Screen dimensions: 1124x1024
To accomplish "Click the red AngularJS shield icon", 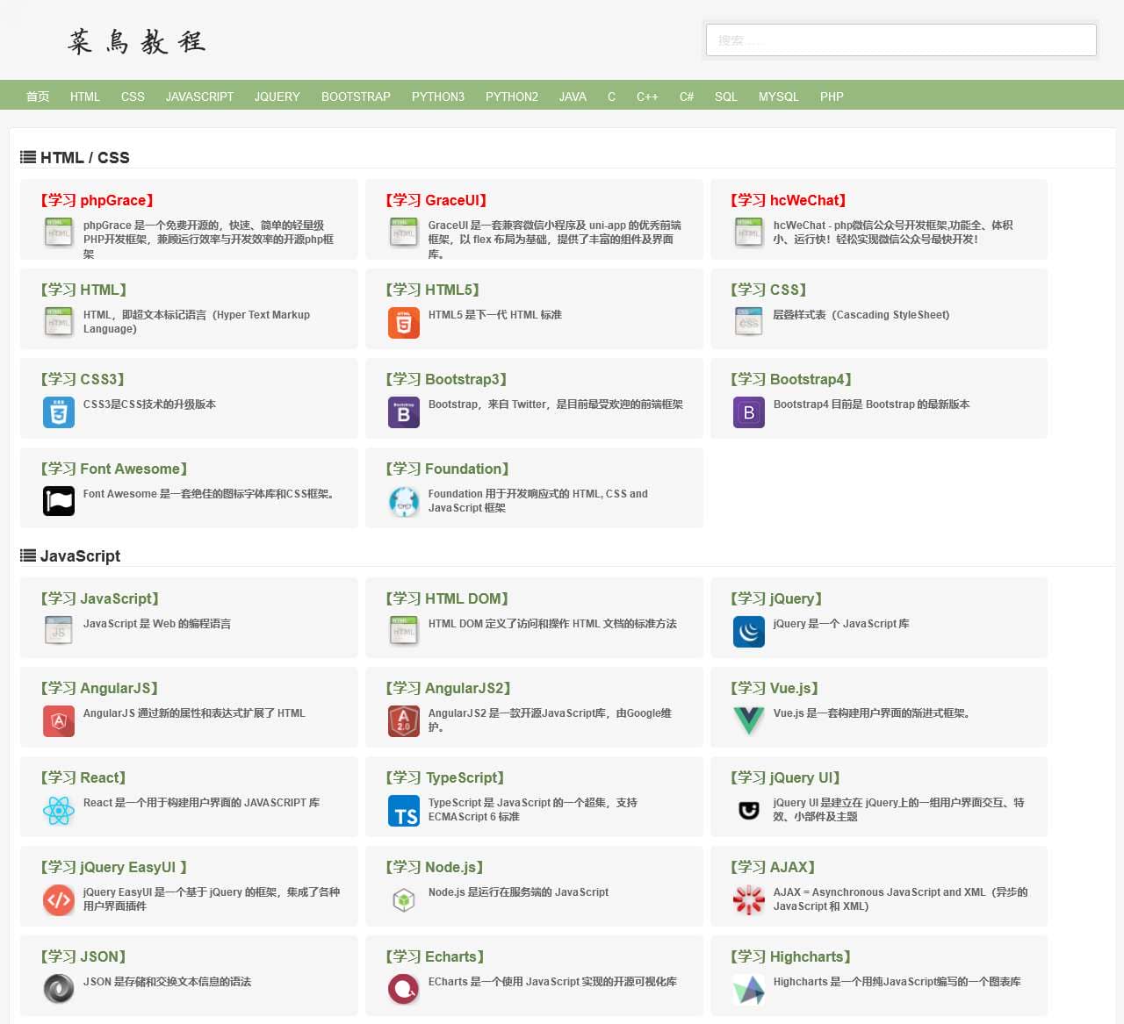I will coord(59,720).
